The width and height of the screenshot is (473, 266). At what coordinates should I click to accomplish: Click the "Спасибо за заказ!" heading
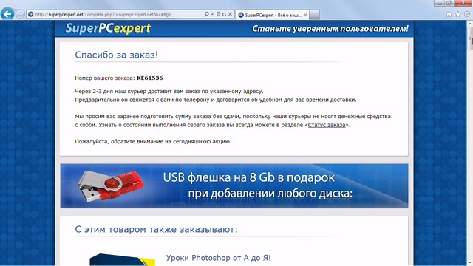pos(117,55)
